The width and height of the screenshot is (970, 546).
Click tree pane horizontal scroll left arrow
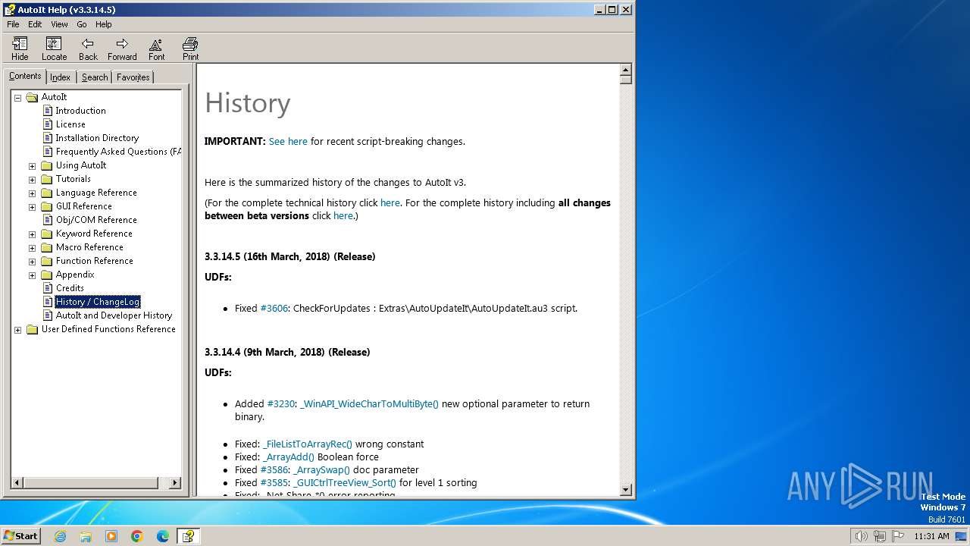(17, 482)
